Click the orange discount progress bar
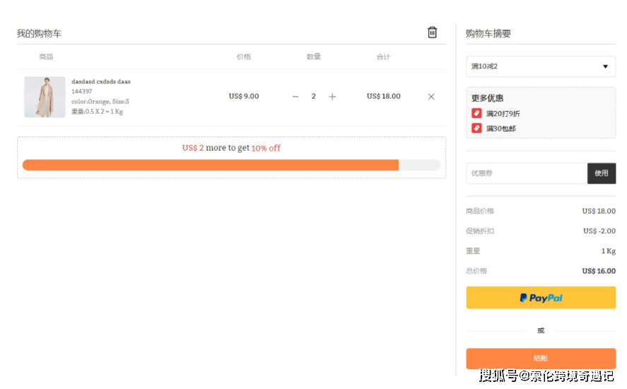Image resolution: width=627 pixels, height=389 pixels. 211,165
